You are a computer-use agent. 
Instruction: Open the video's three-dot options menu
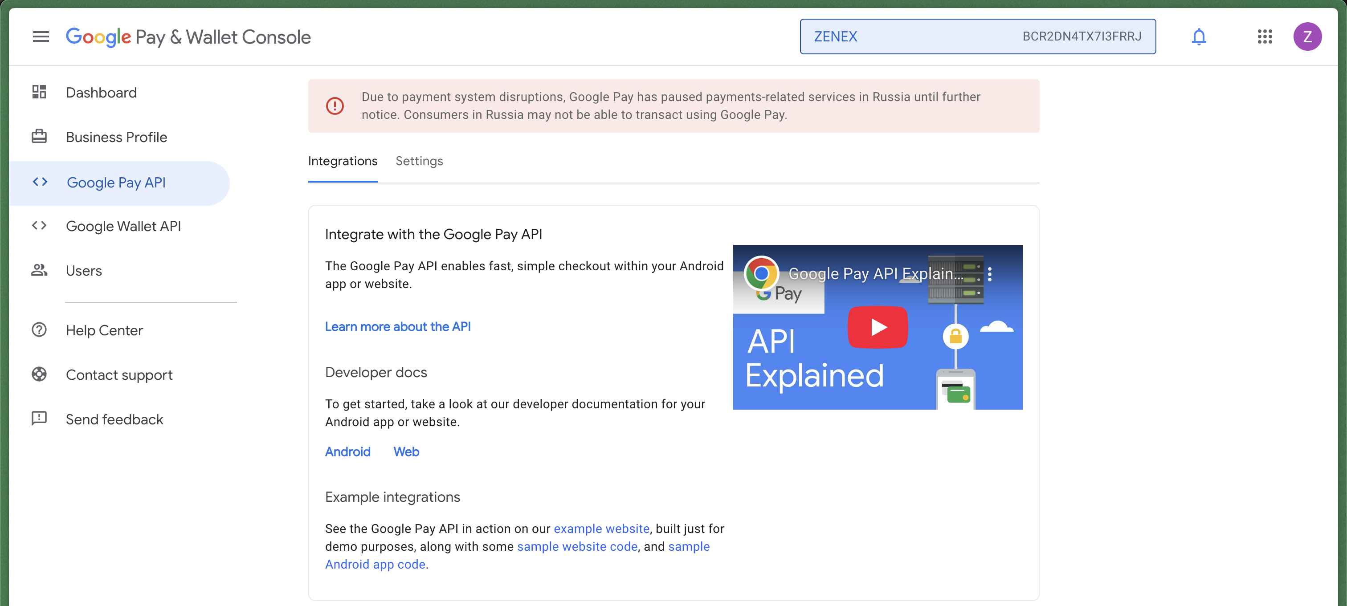point(989,274)
